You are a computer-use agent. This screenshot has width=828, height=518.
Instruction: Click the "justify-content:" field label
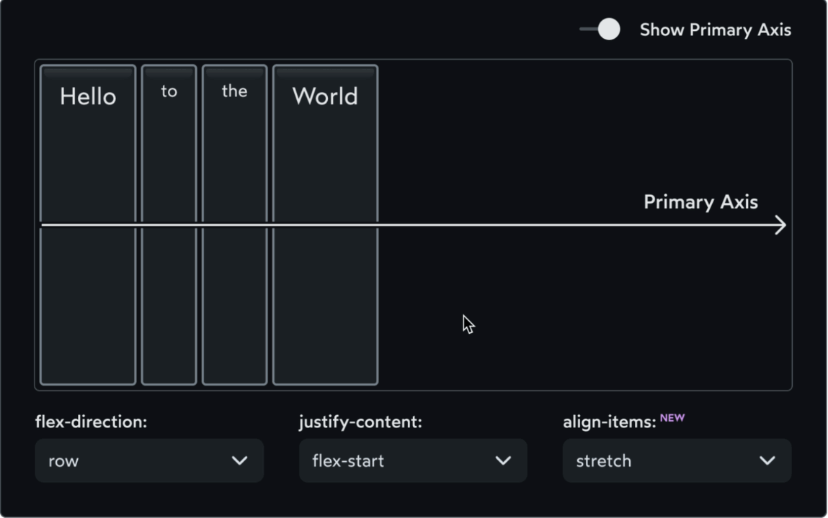(x=360, y=422)
